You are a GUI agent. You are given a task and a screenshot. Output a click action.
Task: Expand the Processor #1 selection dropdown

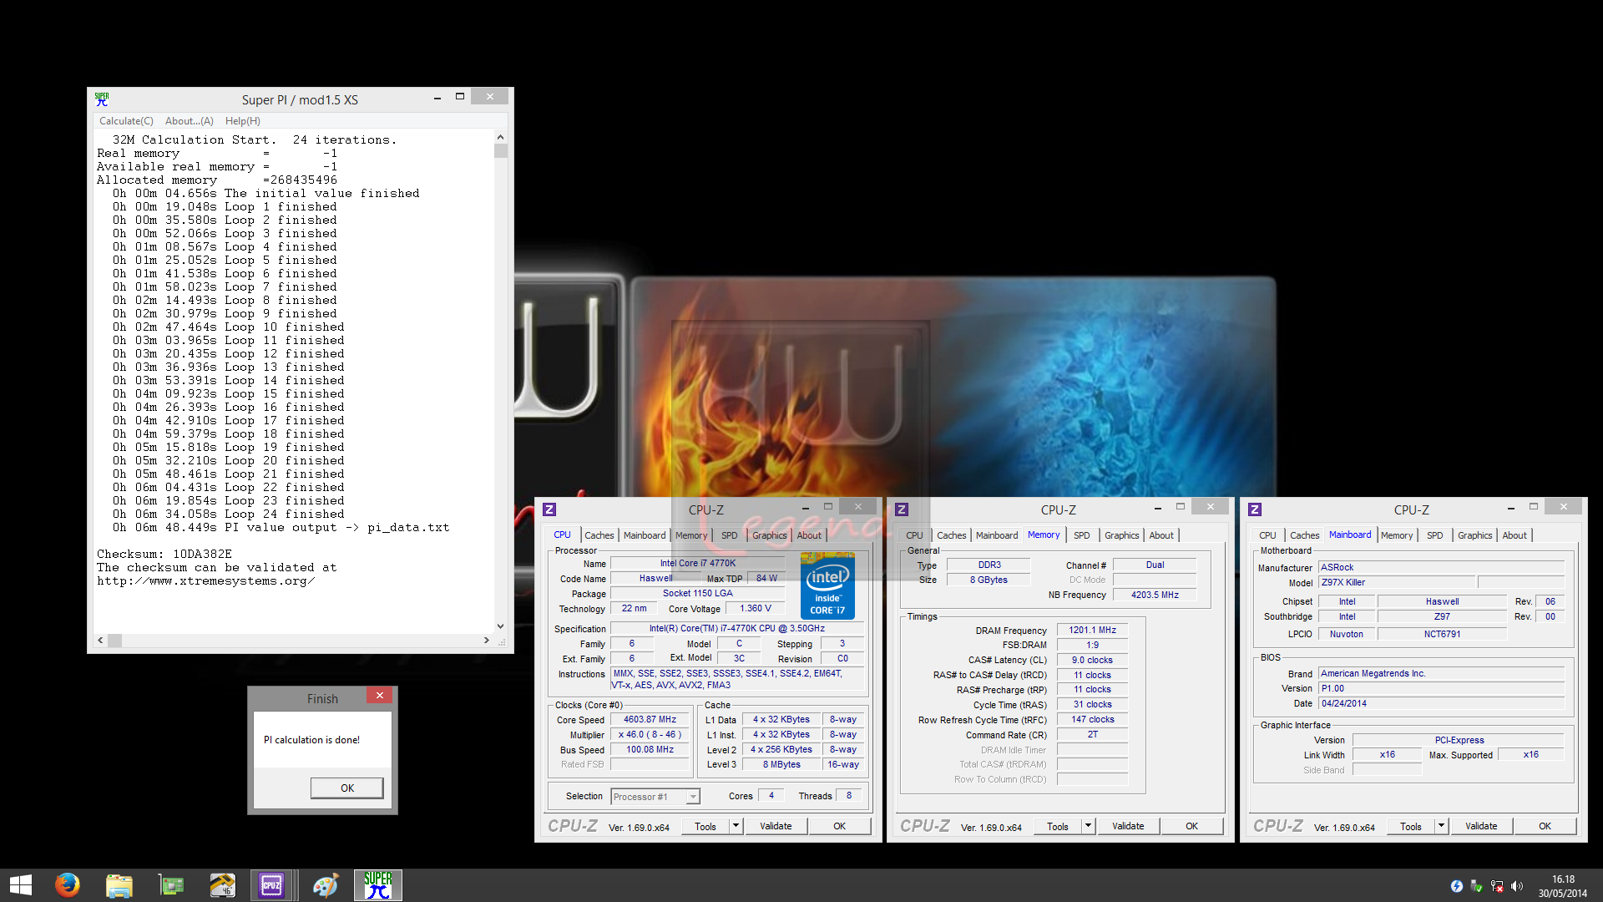point(693,797)
